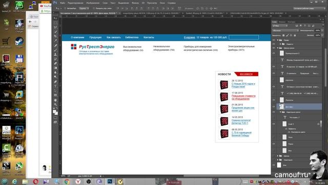Change screen mode from the toolbar
This screenshot has height=185, width=328.
coord(55,122)
